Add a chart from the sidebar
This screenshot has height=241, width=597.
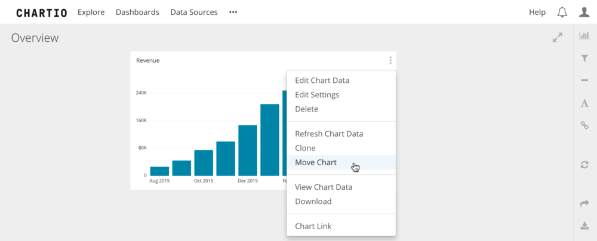(584, 35)
